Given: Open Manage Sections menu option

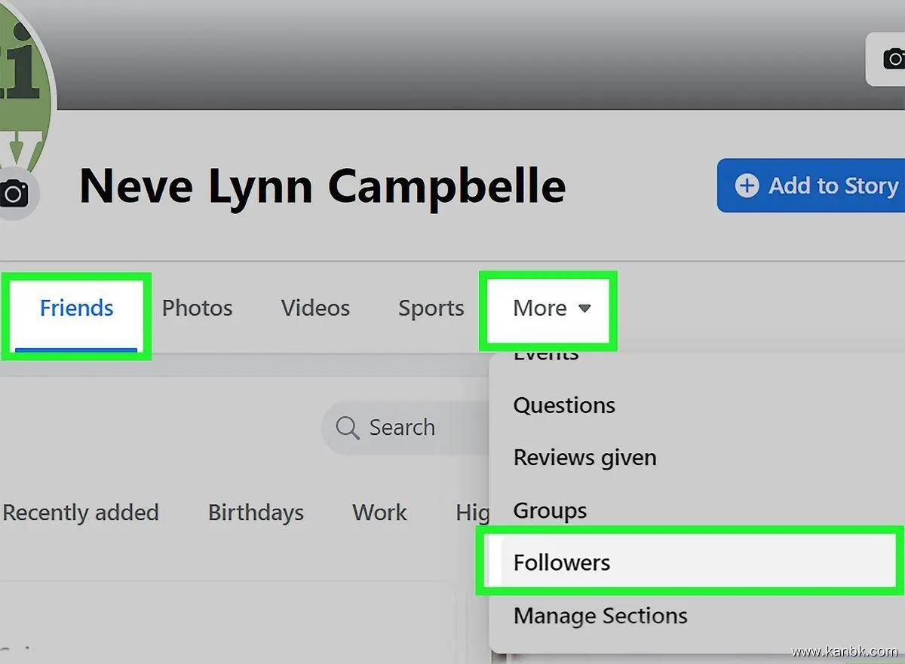Looking at the screenshot, I should coord(600,616).
